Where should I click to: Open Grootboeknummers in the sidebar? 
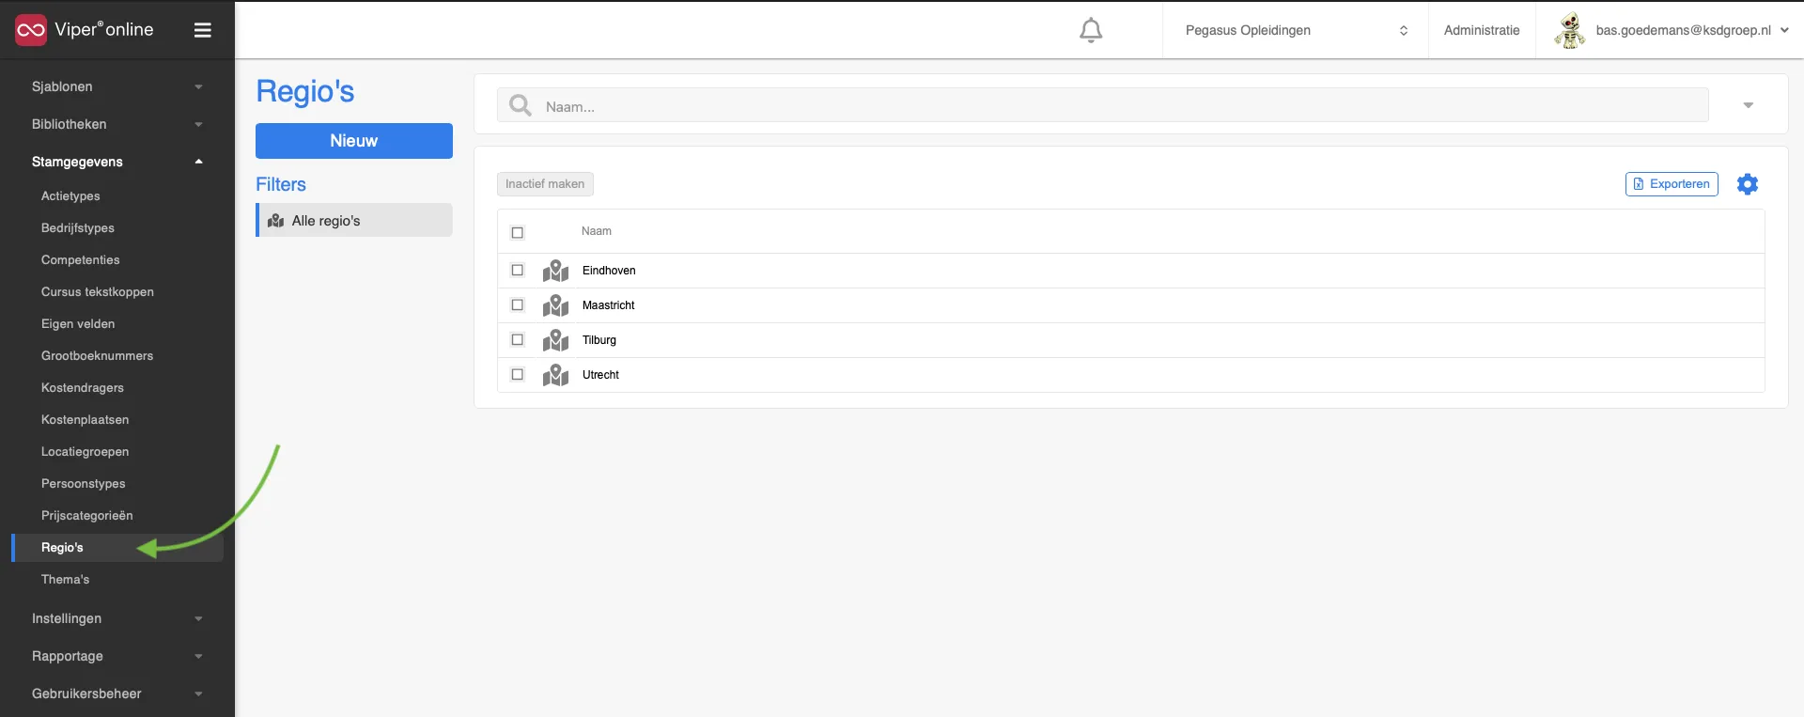(x=97, y=356)
